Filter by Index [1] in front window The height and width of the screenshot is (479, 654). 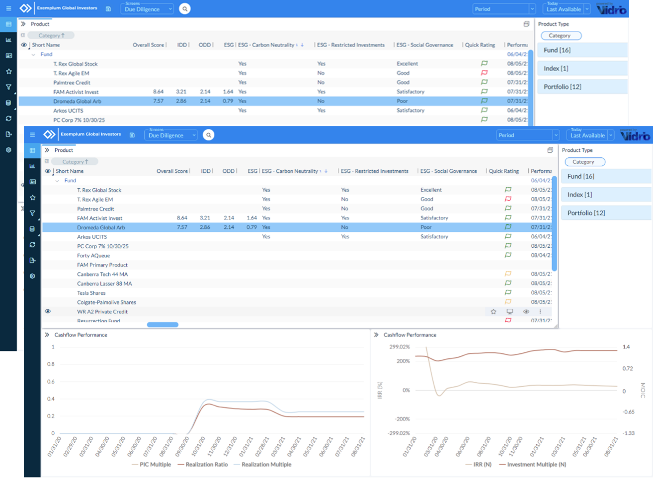tap(607, 195)
